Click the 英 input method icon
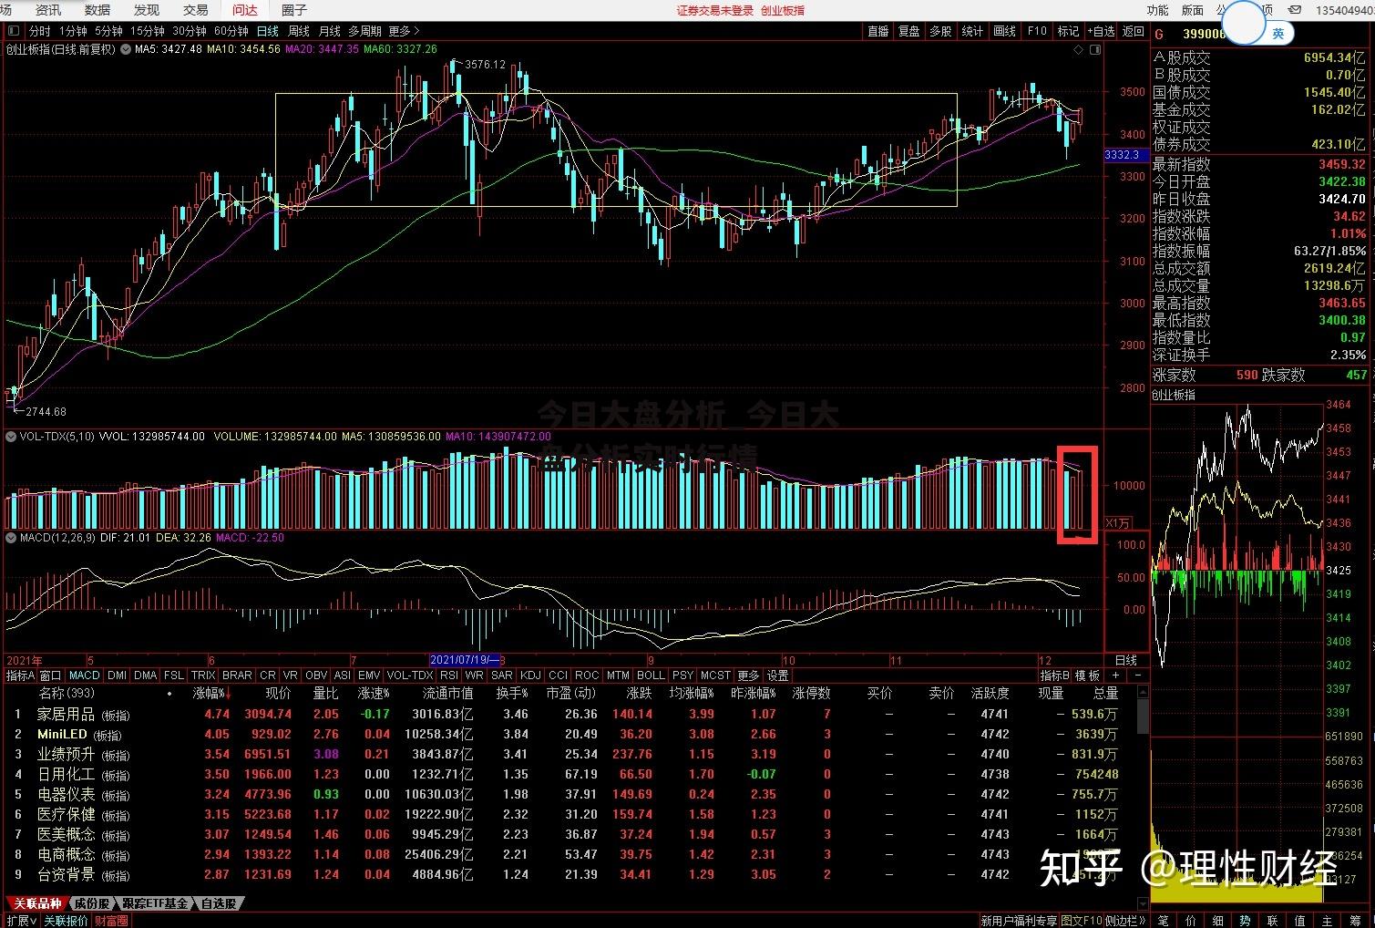Image resolution: width=1375 pixels, height=928 pixels. point(1278,34)
